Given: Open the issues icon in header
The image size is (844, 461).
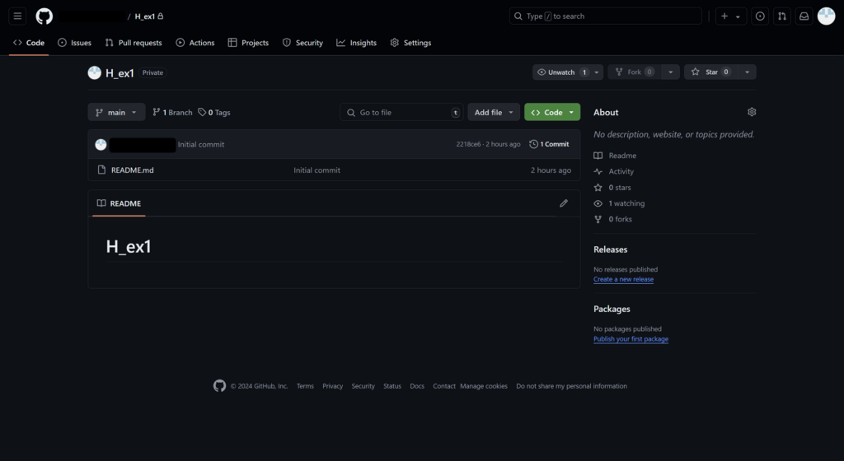Looking at the screenshot, I should coord(759,16).
